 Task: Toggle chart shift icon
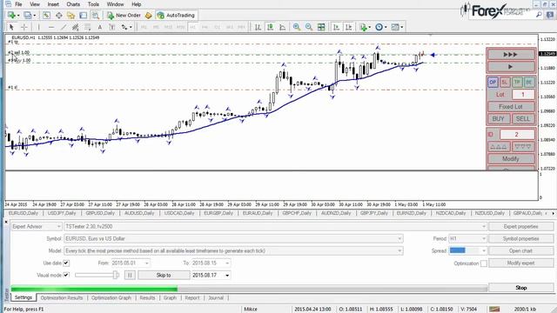point(348,27)
